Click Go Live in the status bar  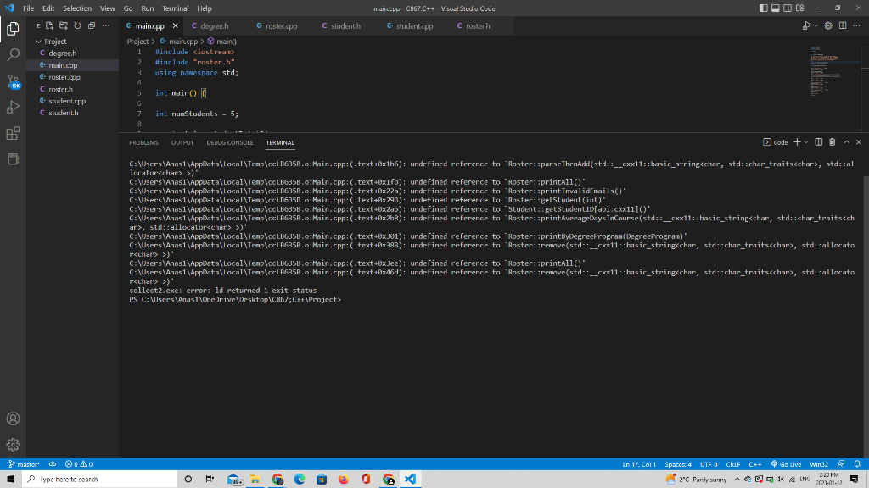tap(786, 463)
